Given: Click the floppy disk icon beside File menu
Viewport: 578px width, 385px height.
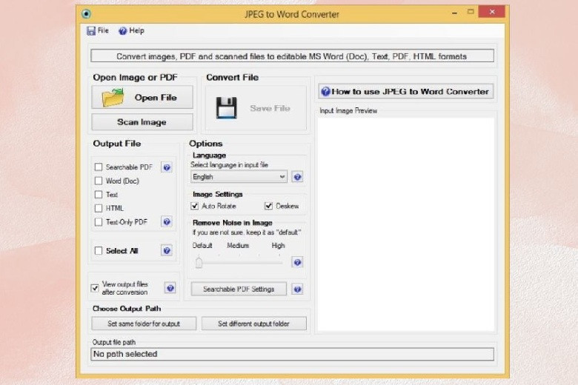Looking at the screenshot, I should pyautogui.click(x=90, y=31).
